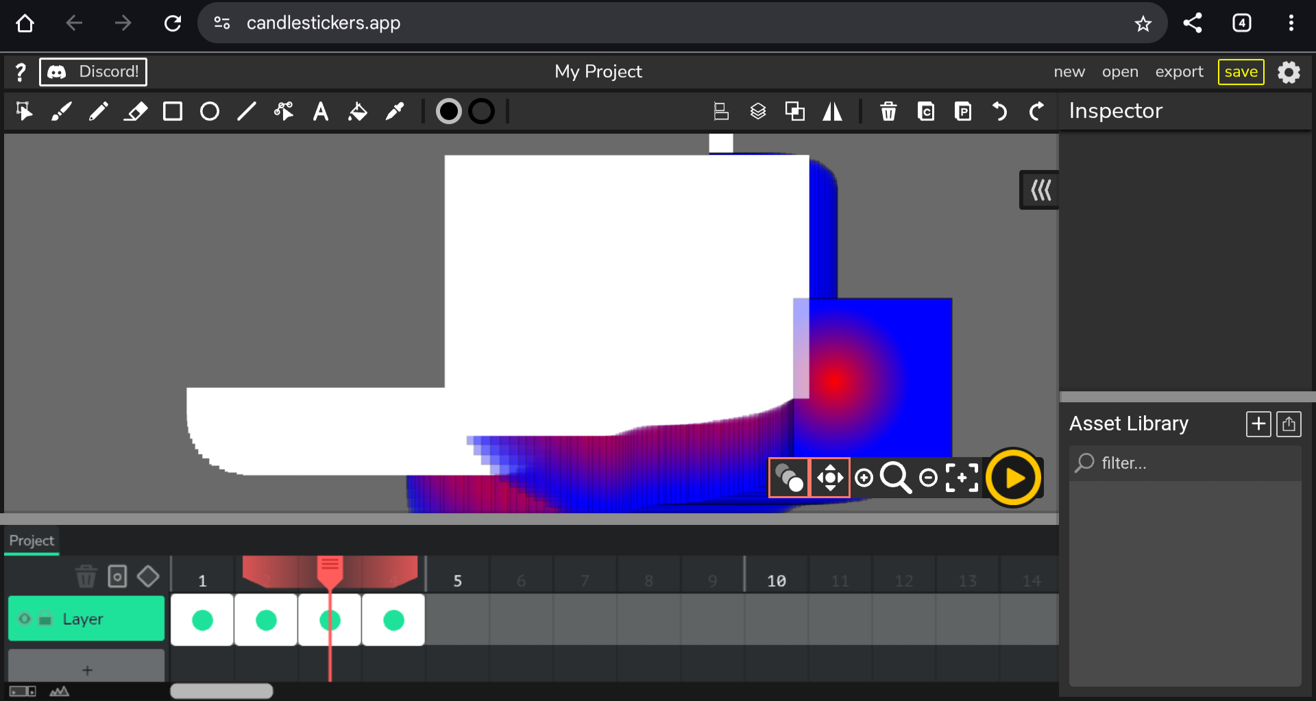Add a new asset to the Asset Library
This screenshot has height=701, width=1316.
[1258, 424]
